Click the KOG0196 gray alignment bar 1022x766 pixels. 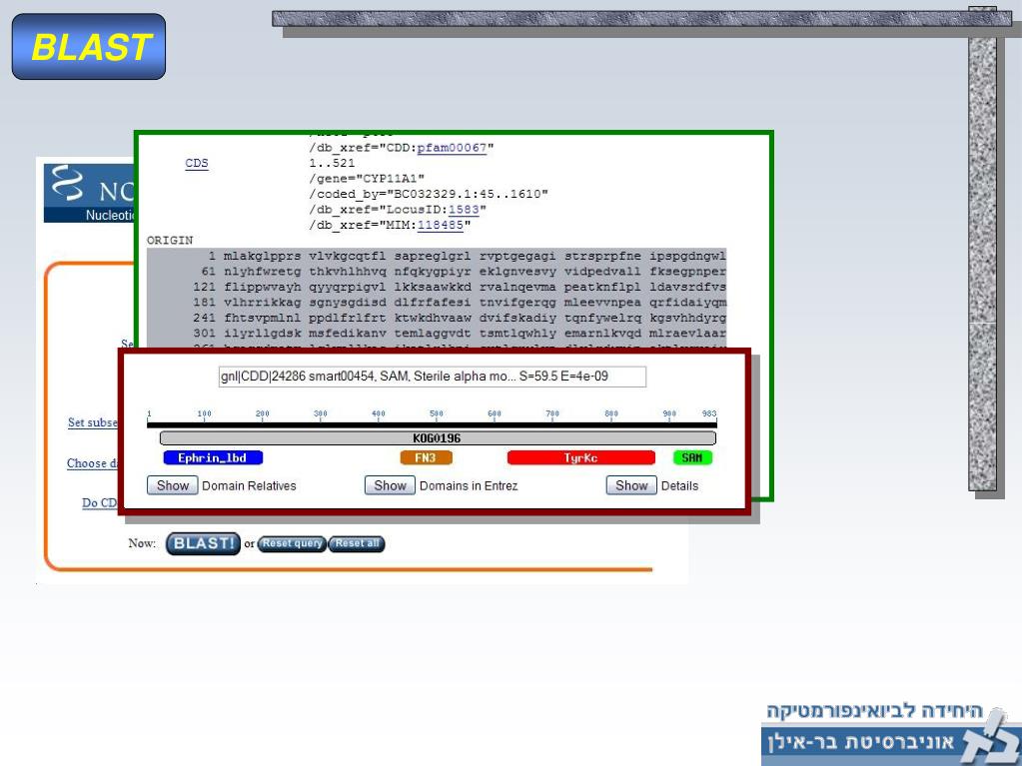click(438, 438)
